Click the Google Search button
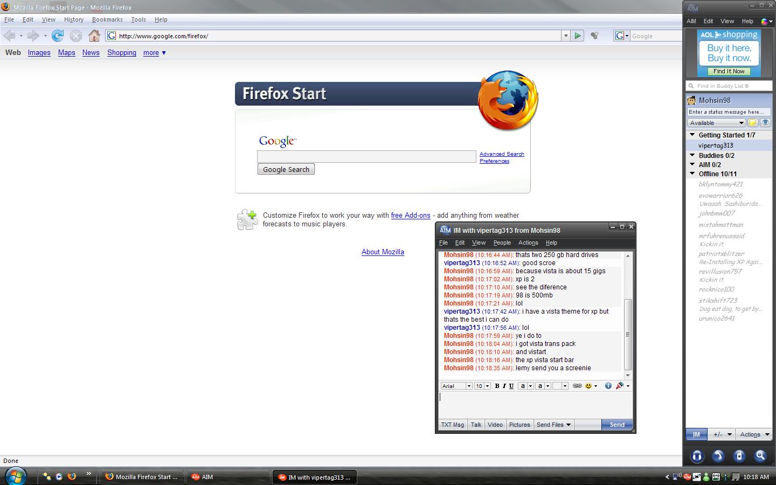Image resolution: width=776 pixels, height=485 pixels. point(286,169)
